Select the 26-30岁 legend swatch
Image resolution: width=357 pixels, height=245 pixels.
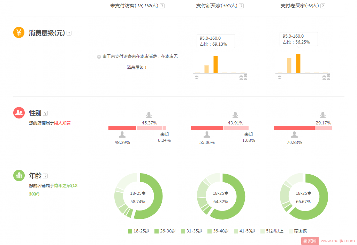pyautogui.click(x=157, y=231)
